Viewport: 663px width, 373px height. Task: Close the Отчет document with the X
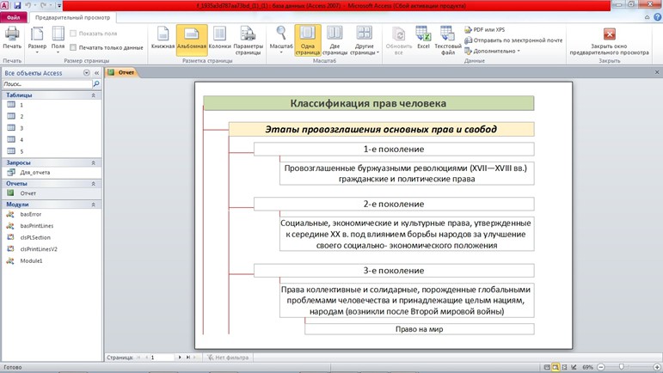pos(657,72)
